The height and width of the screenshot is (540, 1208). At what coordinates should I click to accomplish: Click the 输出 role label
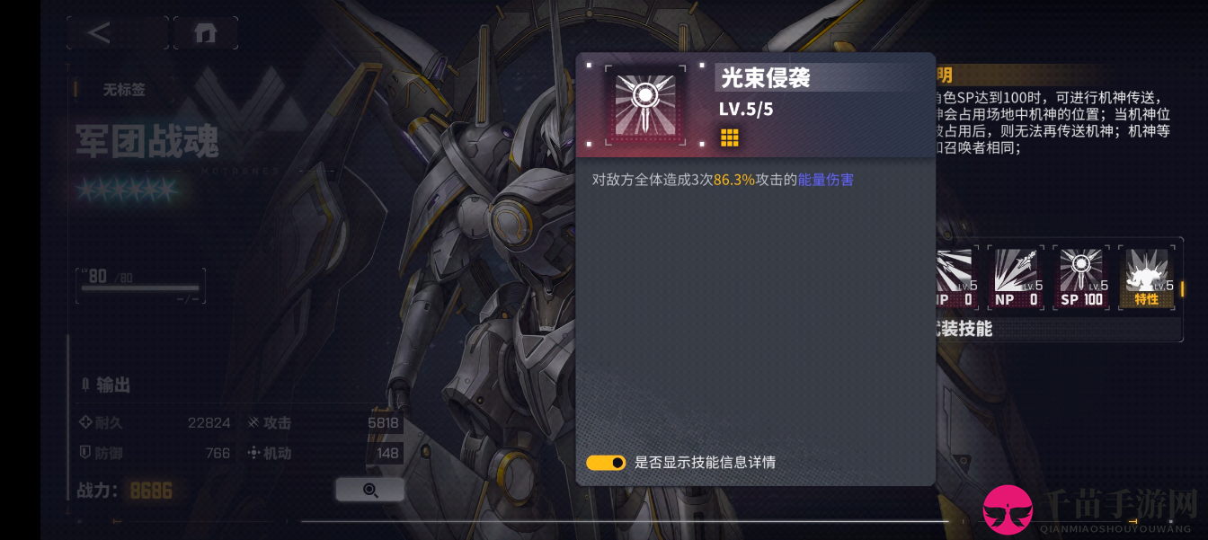point(105,385)
